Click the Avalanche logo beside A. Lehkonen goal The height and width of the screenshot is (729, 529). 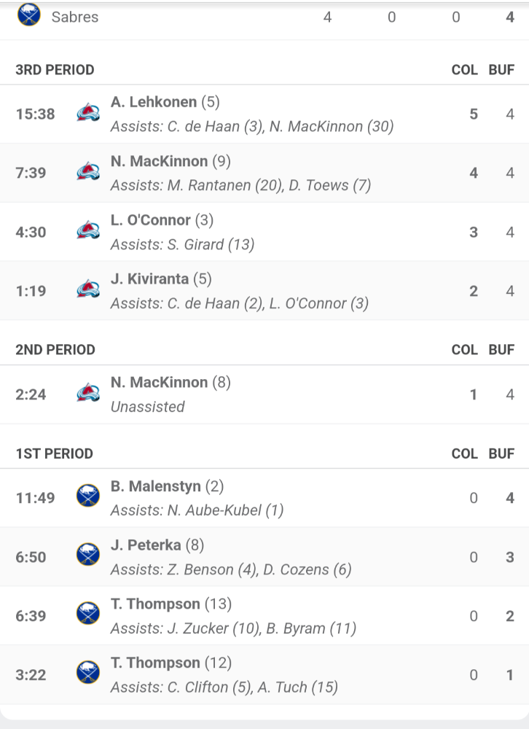88,114
